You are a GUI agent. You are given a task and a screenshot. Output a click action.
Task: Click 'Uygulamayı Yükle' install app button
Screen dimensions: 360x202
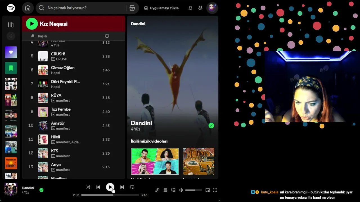tap(161, 8)
